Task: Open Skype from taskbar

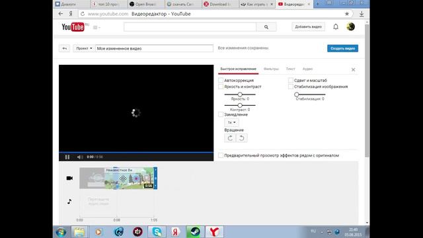Action: click(x=157, y=232)
